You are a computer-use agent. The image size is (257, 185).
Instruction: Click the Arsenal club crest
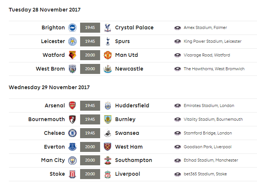pyautogui.click(x=72, y=106)
